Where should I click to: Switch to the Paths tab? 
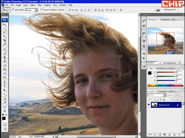click(x=172, y=91)
